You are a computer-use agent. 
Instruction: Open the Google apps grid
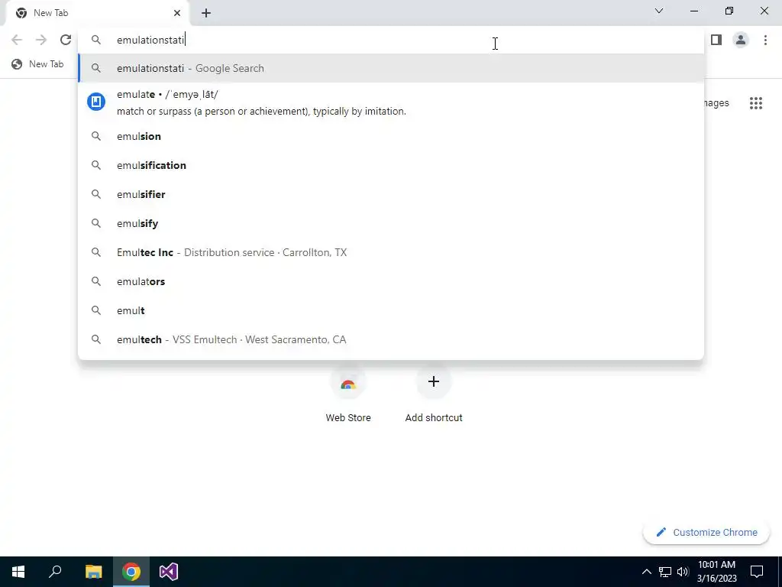755,103
